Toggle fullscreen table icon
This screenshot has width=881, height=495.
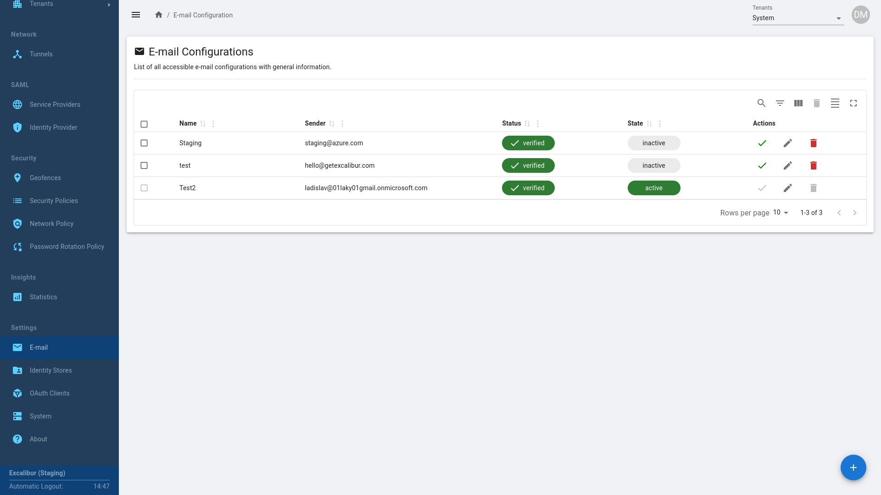pos(853,103)
